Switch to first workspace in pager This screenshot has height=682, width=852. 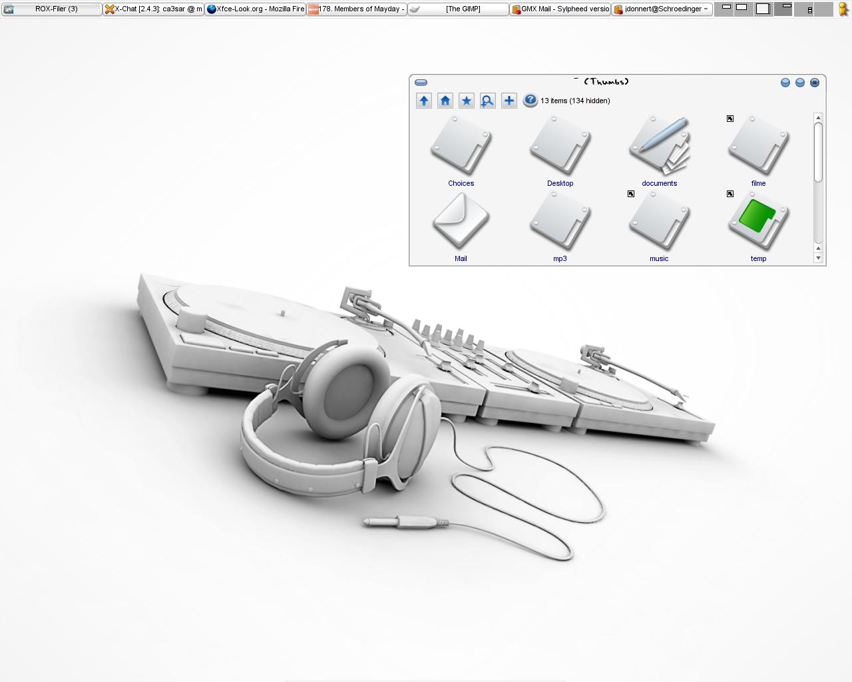click(724, 9)
